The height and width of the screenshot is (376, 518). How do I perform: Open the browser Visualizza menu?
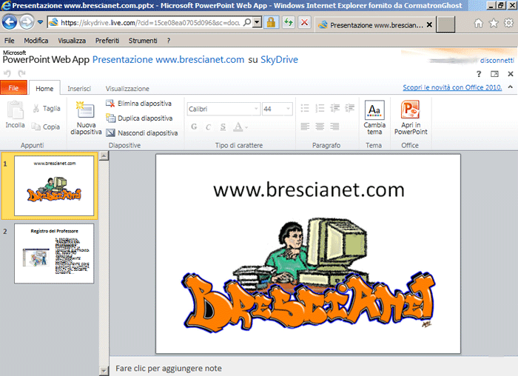(72, 41)
